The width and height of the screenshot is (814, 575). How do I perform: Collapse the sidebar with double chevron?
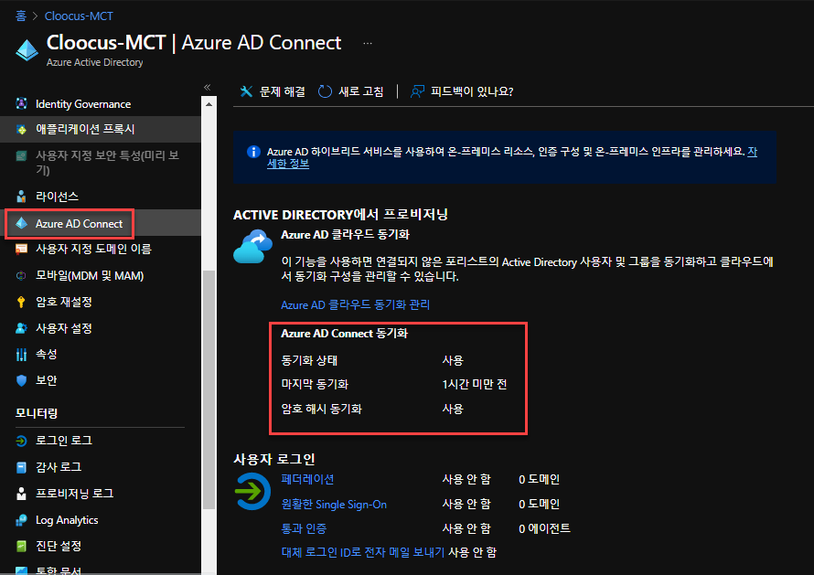[207, 87]
